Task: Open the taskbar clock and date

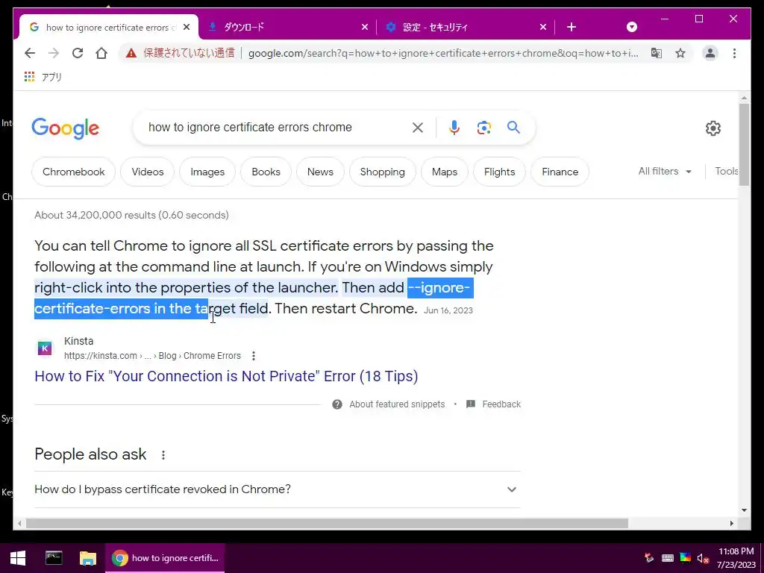Action: click(736, 558)
